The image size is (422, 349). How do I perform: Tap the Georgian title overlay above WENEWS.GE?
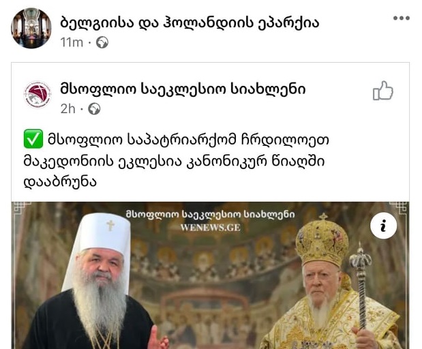click(211, 214)
